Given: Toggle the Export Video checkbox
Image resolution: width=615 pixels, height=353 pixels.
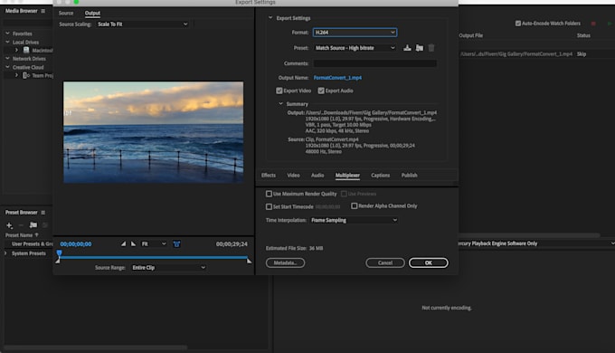Looking at the screenshot, I should coord(279,91).
